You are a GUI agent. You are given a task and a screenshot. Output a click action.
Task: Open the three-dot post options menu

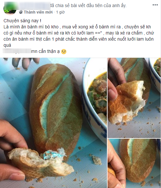pyautogui.click(x=155, y=5)
